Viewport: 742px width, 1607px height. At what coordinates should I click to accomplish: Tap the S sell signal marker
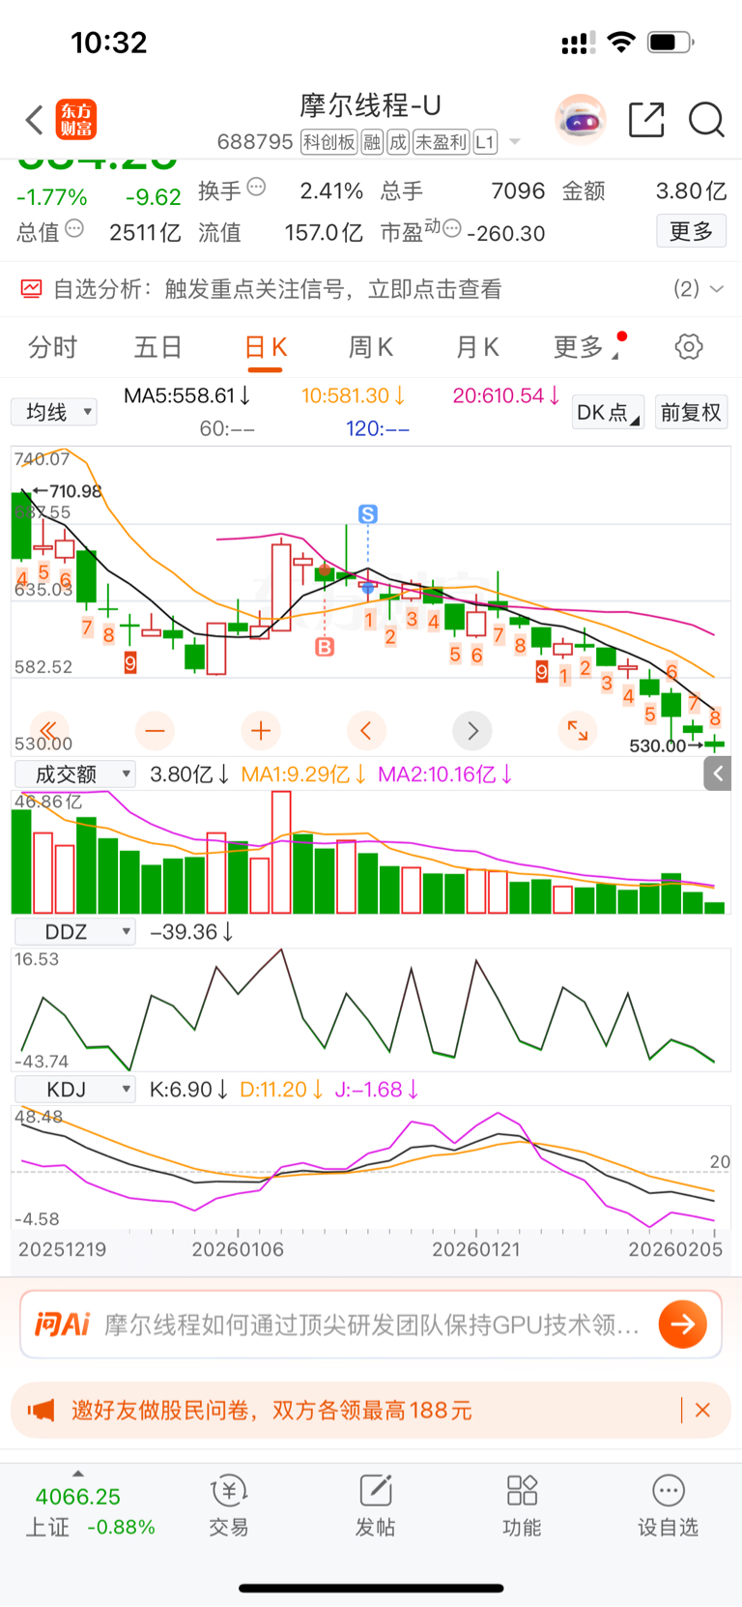pyautogui.click(x=367, y=514)
